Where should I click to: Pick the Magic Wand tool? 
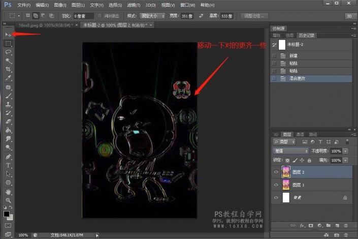(x=8, y=61)
